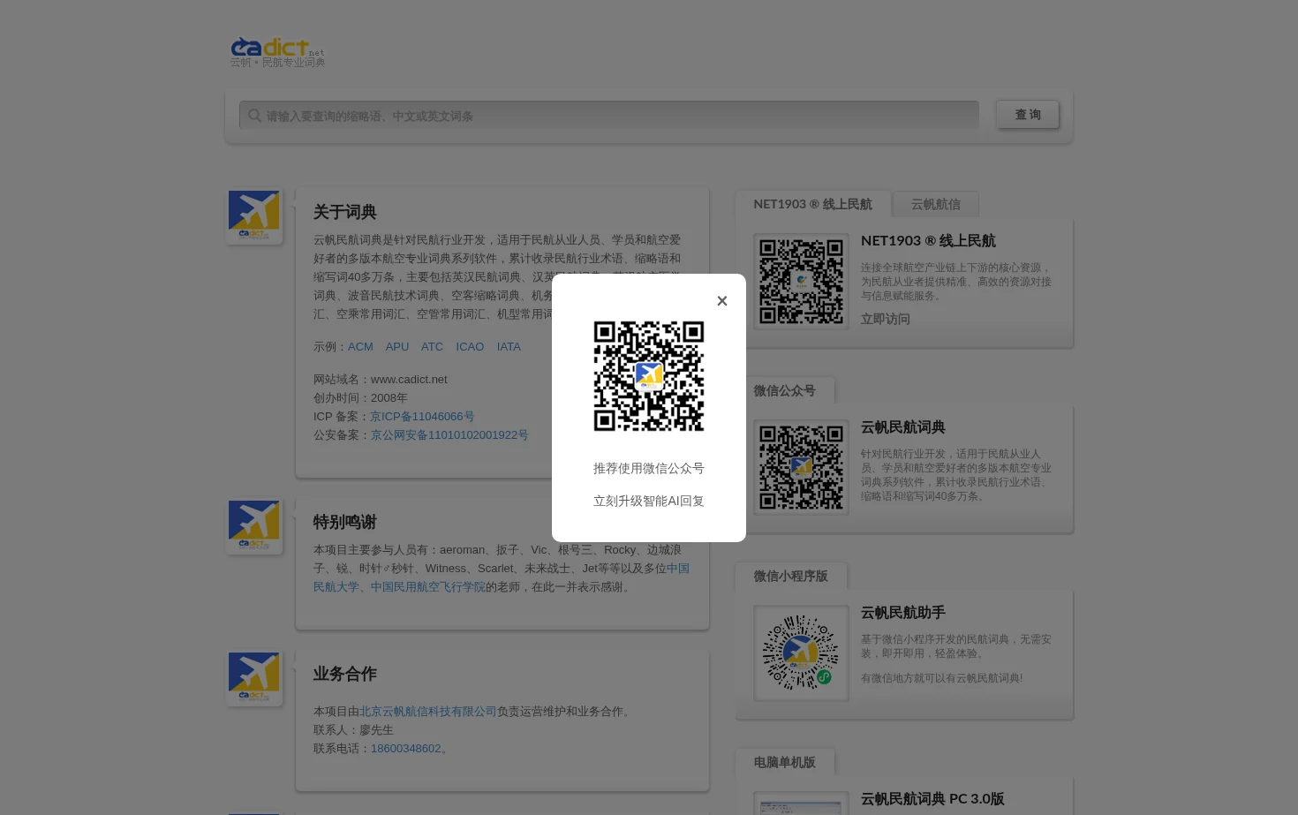1298x815 pixels.
Task: Click the 创办时间：2008年 line
Action: click(360, 398)
